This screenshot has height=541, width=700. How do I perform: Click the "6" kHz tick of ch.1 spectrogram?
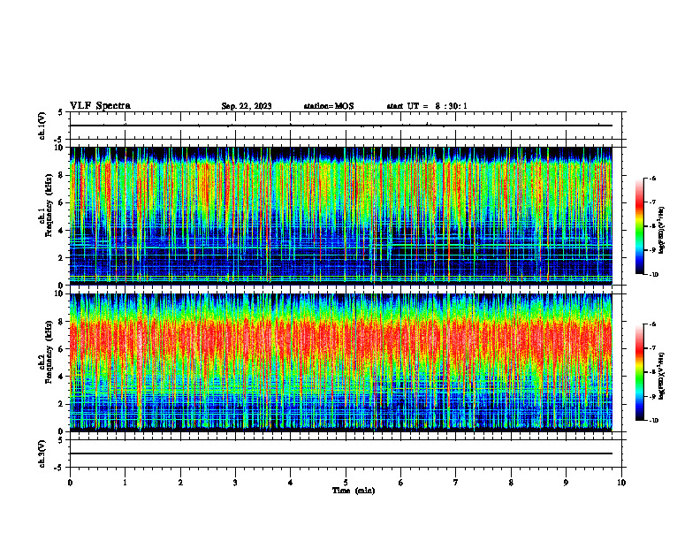[62, 202]
